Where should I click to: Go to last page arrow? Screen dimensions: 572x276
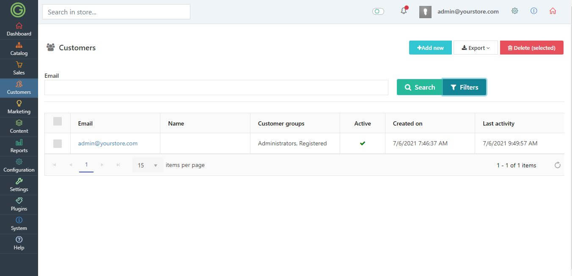coord(118,165)
